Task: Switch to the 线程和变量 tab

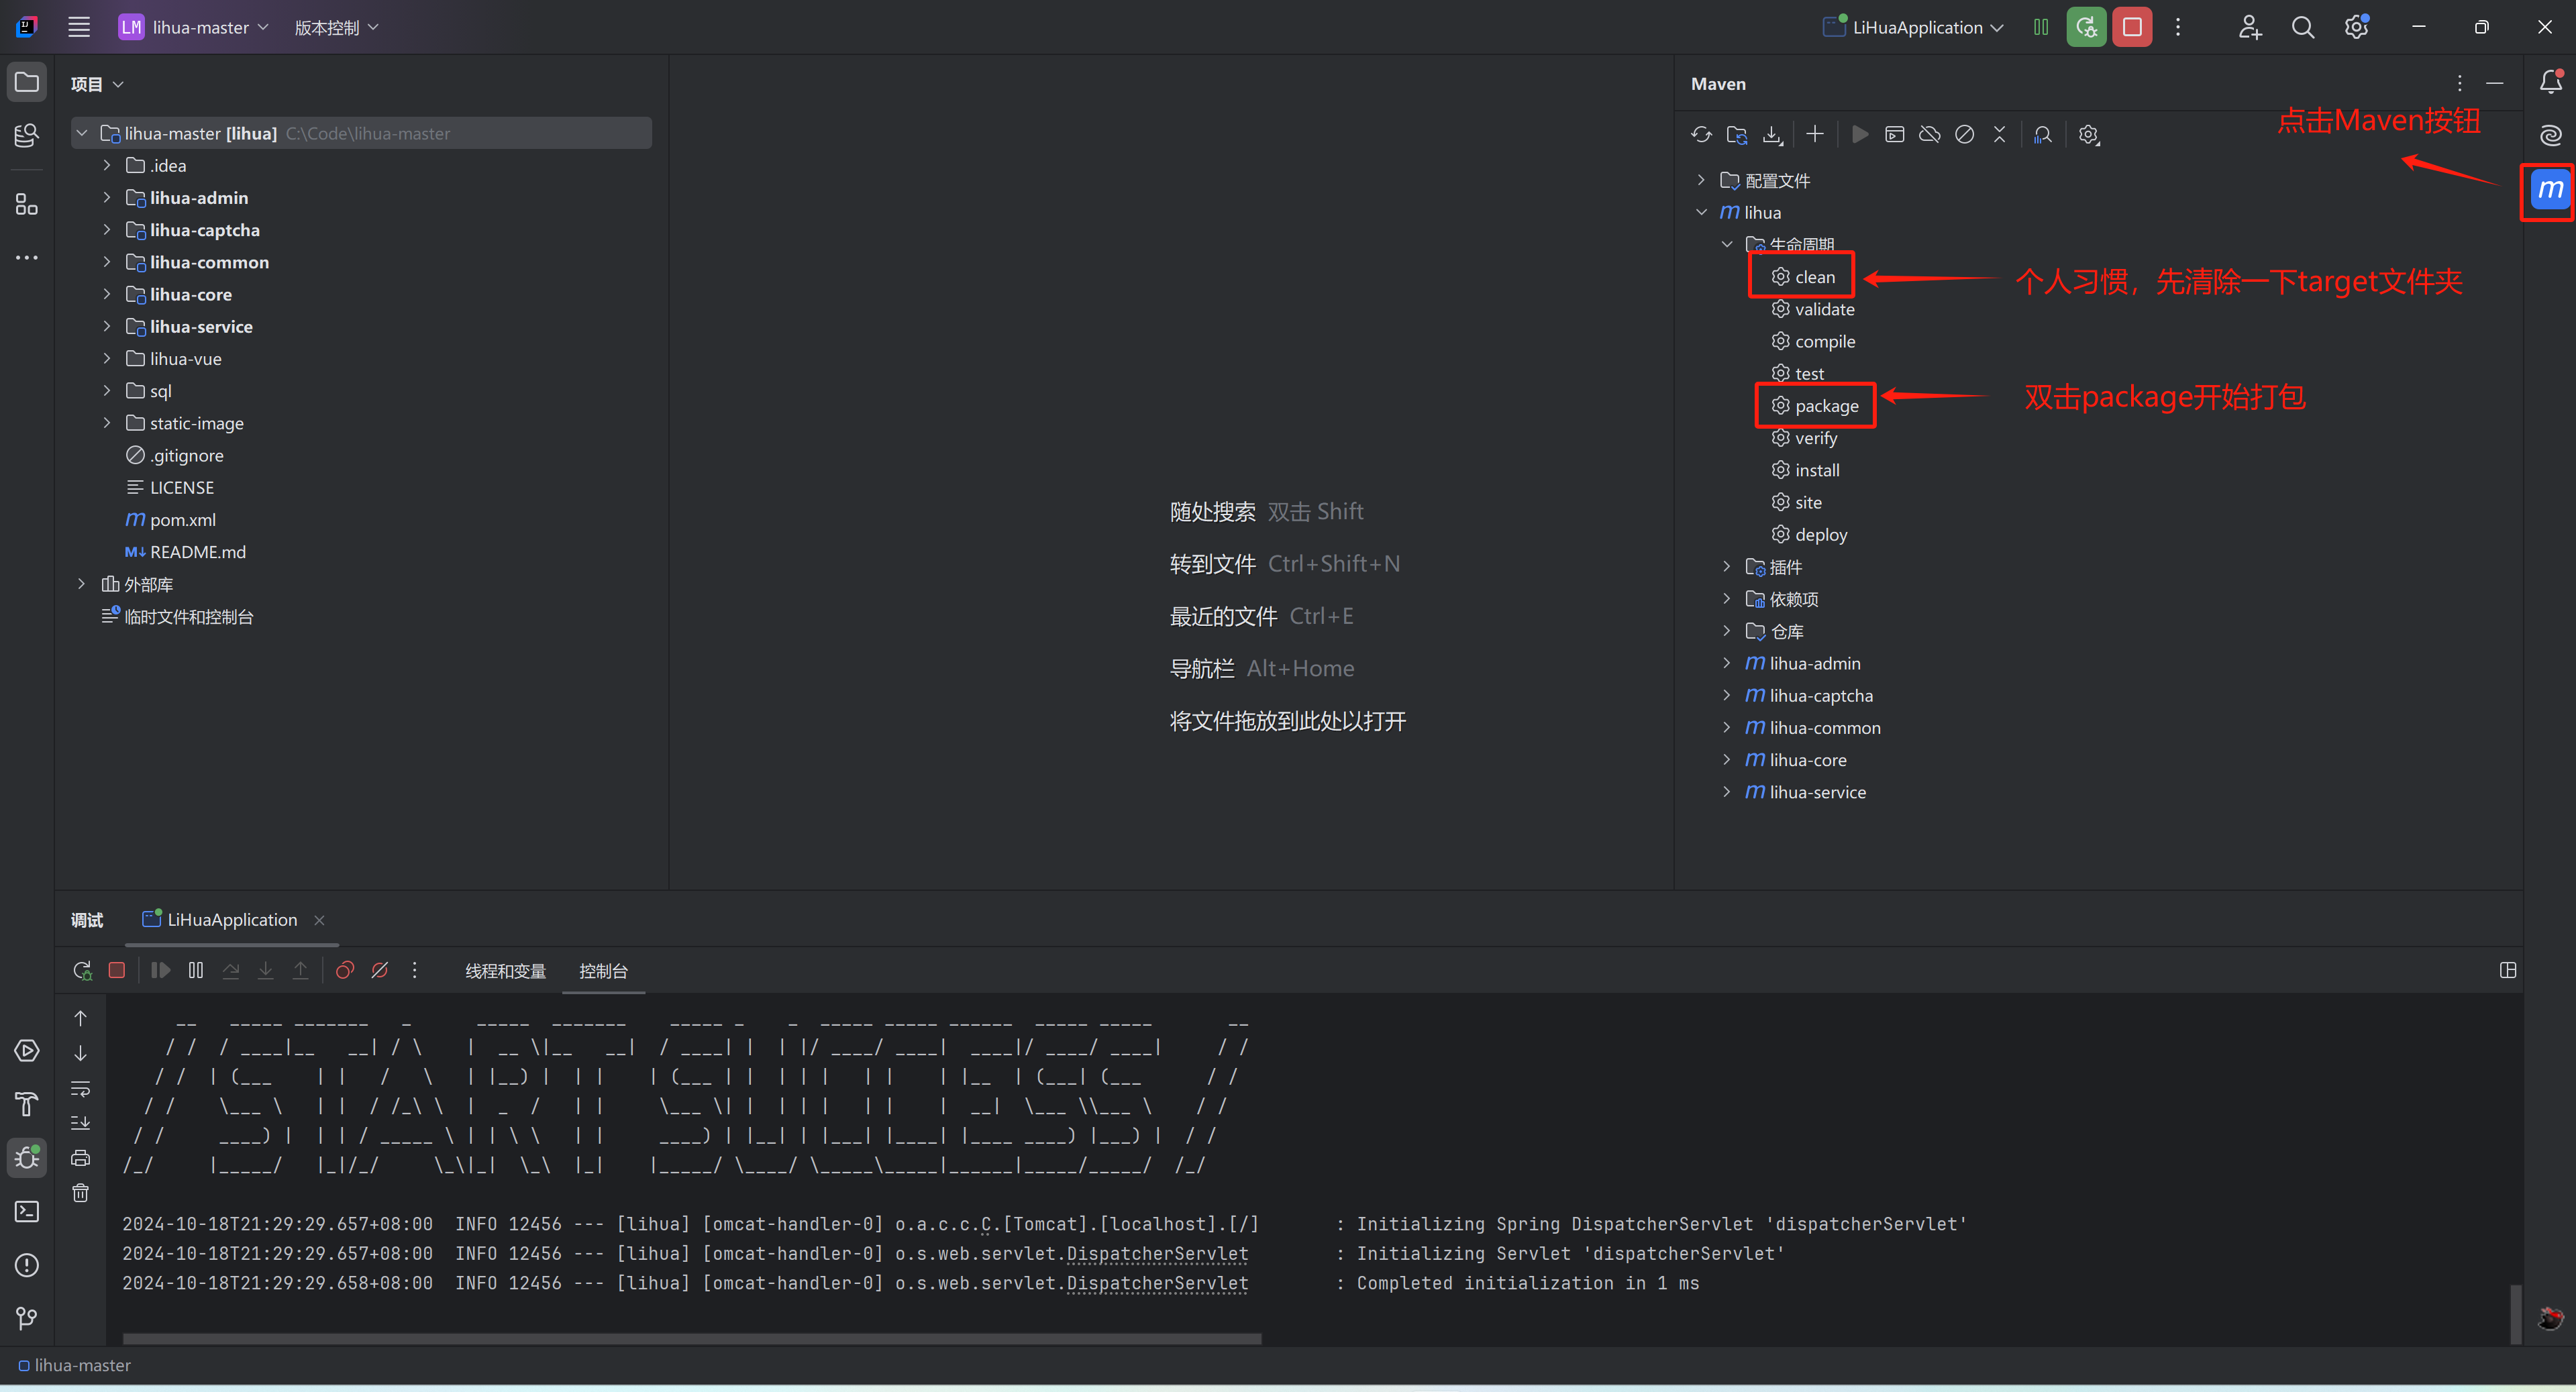Action: (505, 971)
